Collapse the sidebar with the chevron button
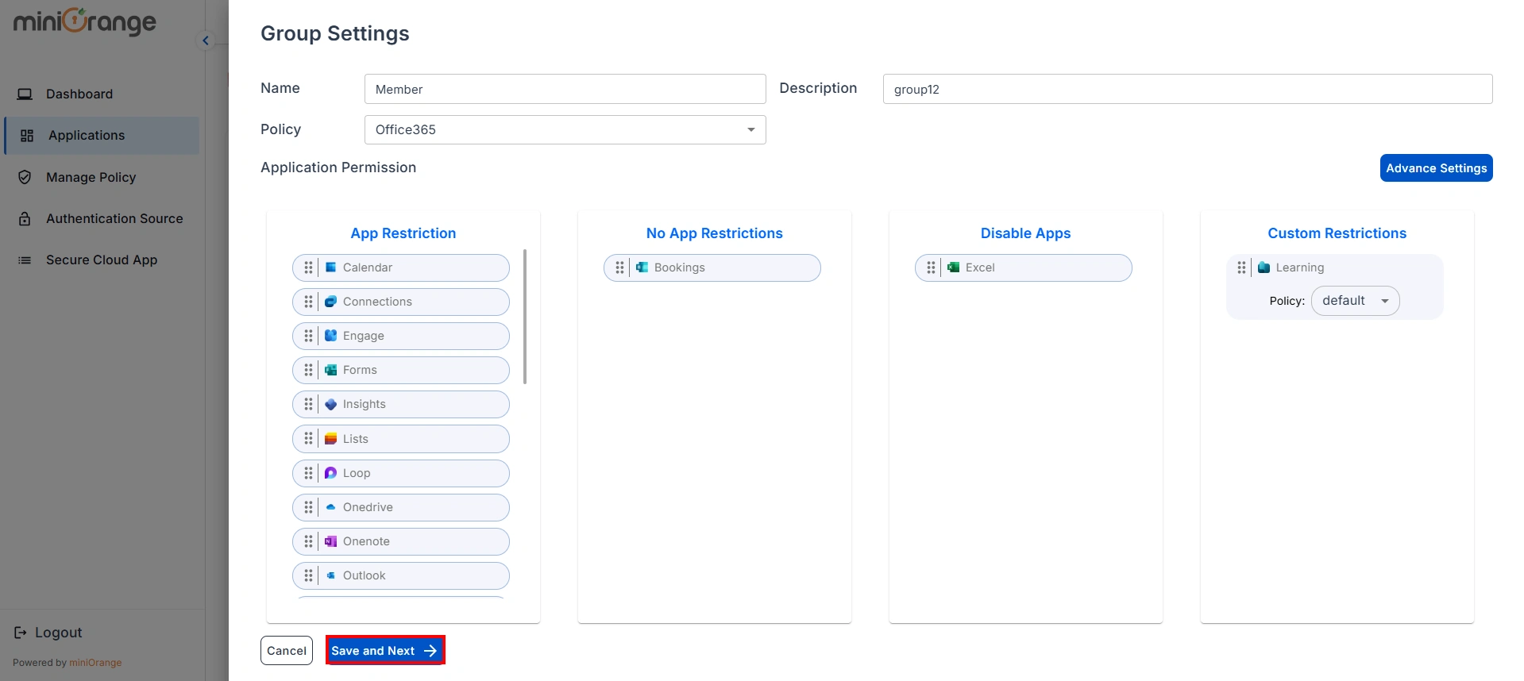Image resolution: width=1524 pixels, height=681 pixels. pos(206,40)
